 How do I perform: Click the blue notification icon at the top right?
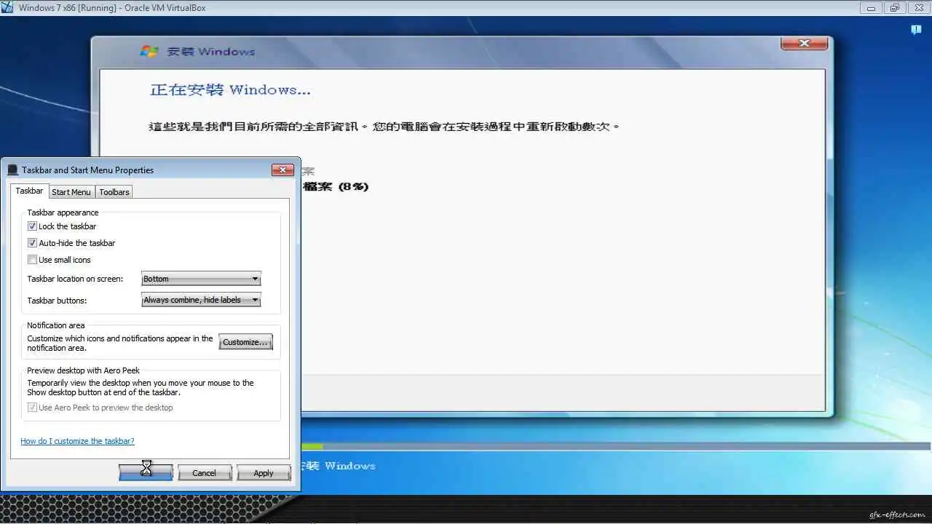916,30
